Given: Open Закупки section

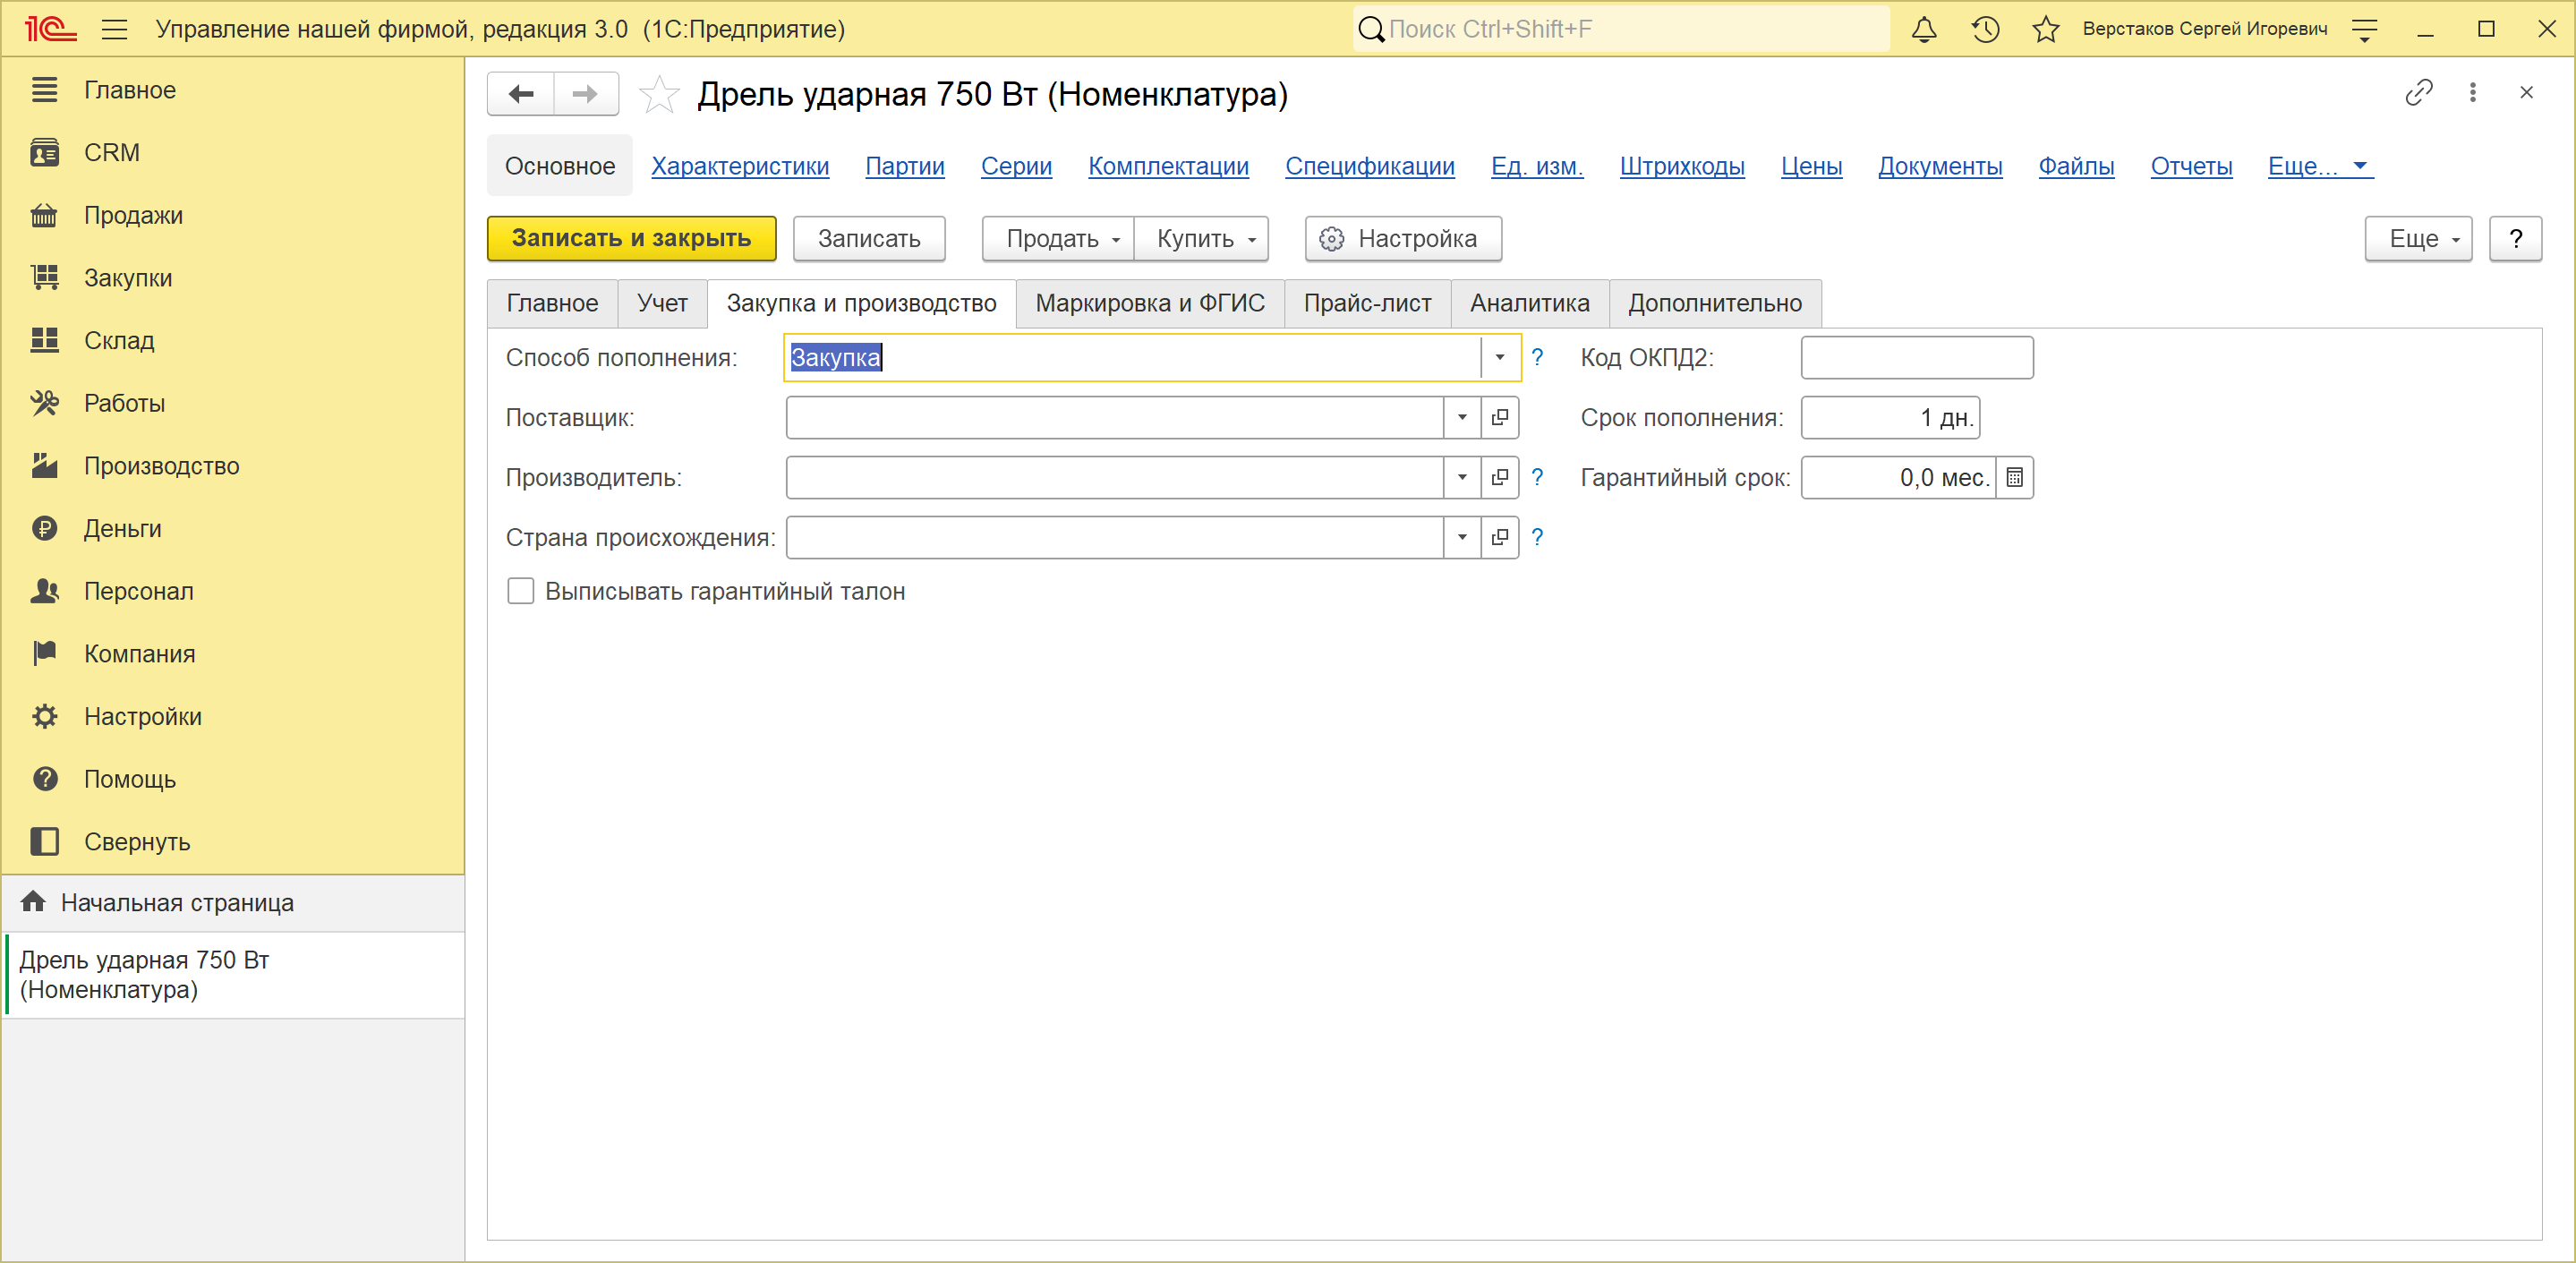Looking at the screenshot, I should [x=233, y=278].
